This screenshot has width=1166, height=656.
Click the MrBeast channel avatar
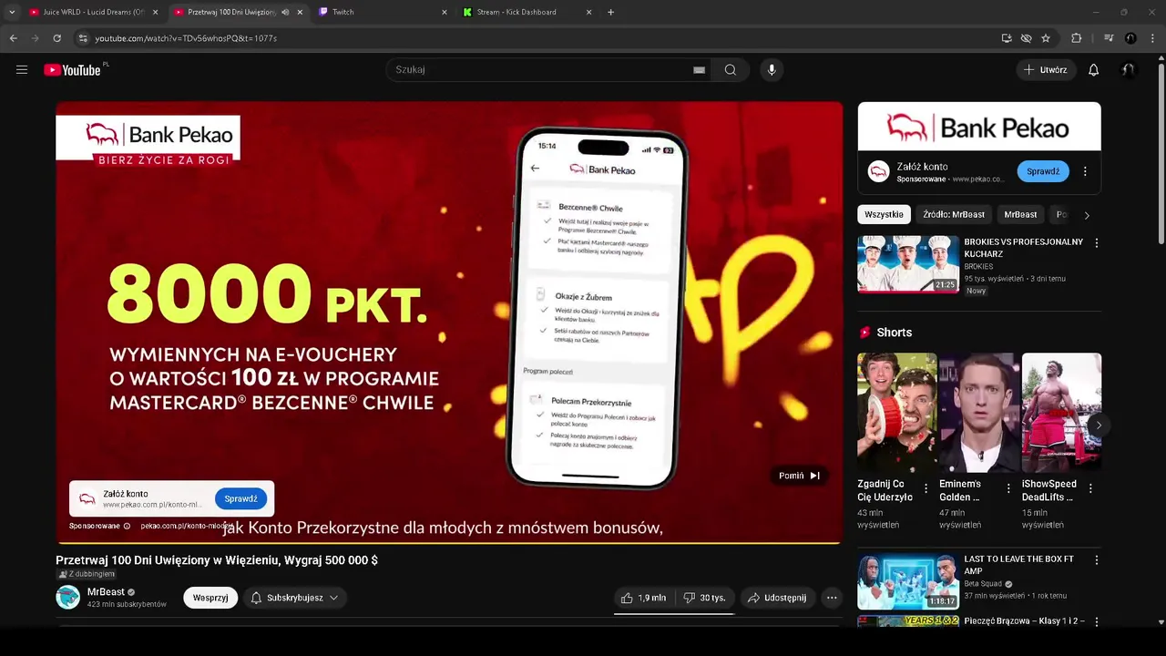[67, 597]
